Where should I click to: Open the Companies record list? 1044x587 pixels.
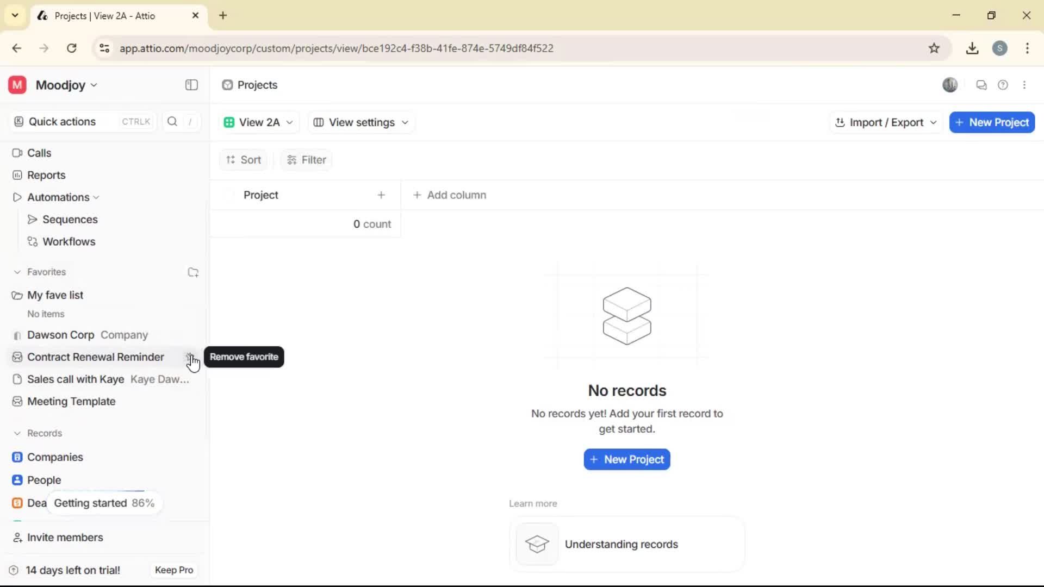point(55,457)
